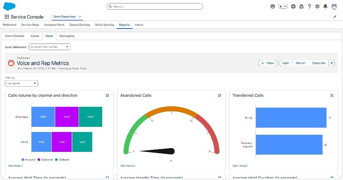Click the global Search field
The image size is (343, 180).
tap(154, 7)
